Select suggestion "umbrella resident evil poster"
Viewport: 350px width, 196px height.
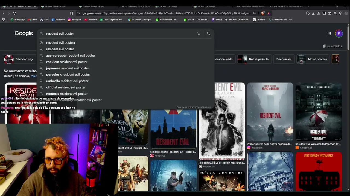point(126,81)
